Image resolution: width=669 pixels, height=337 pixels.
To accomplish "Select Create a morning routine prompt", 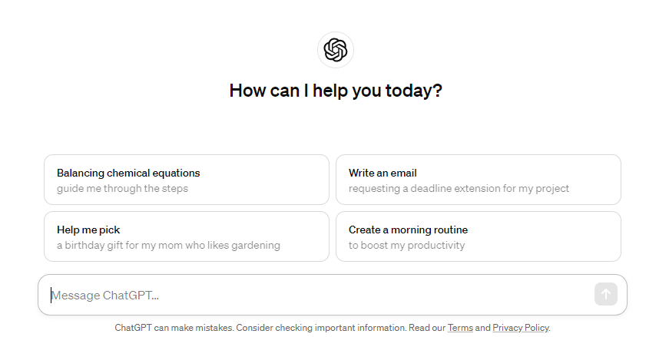I will 479,236.
